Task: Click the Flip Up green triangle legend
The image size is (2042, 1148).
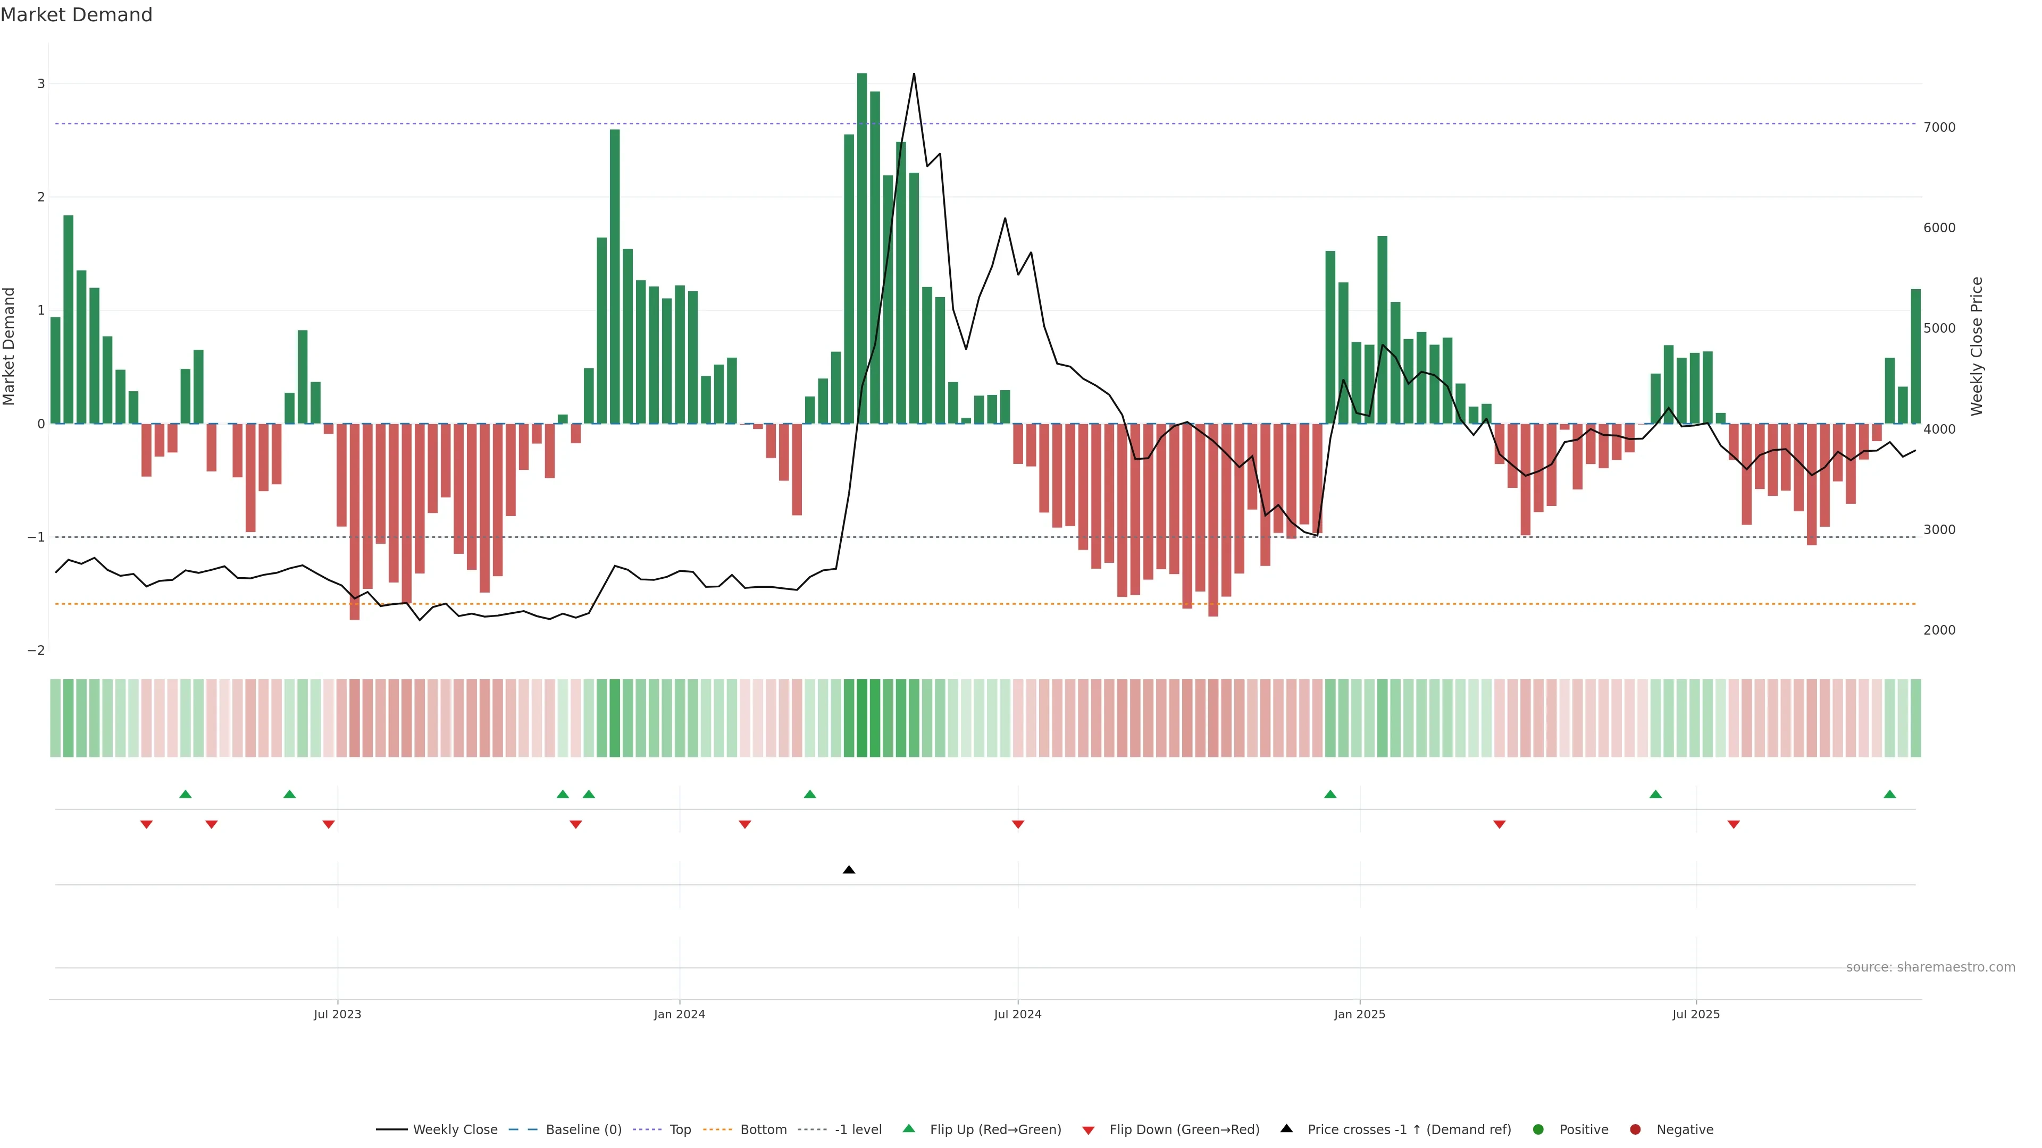Action: [909, 1129]
